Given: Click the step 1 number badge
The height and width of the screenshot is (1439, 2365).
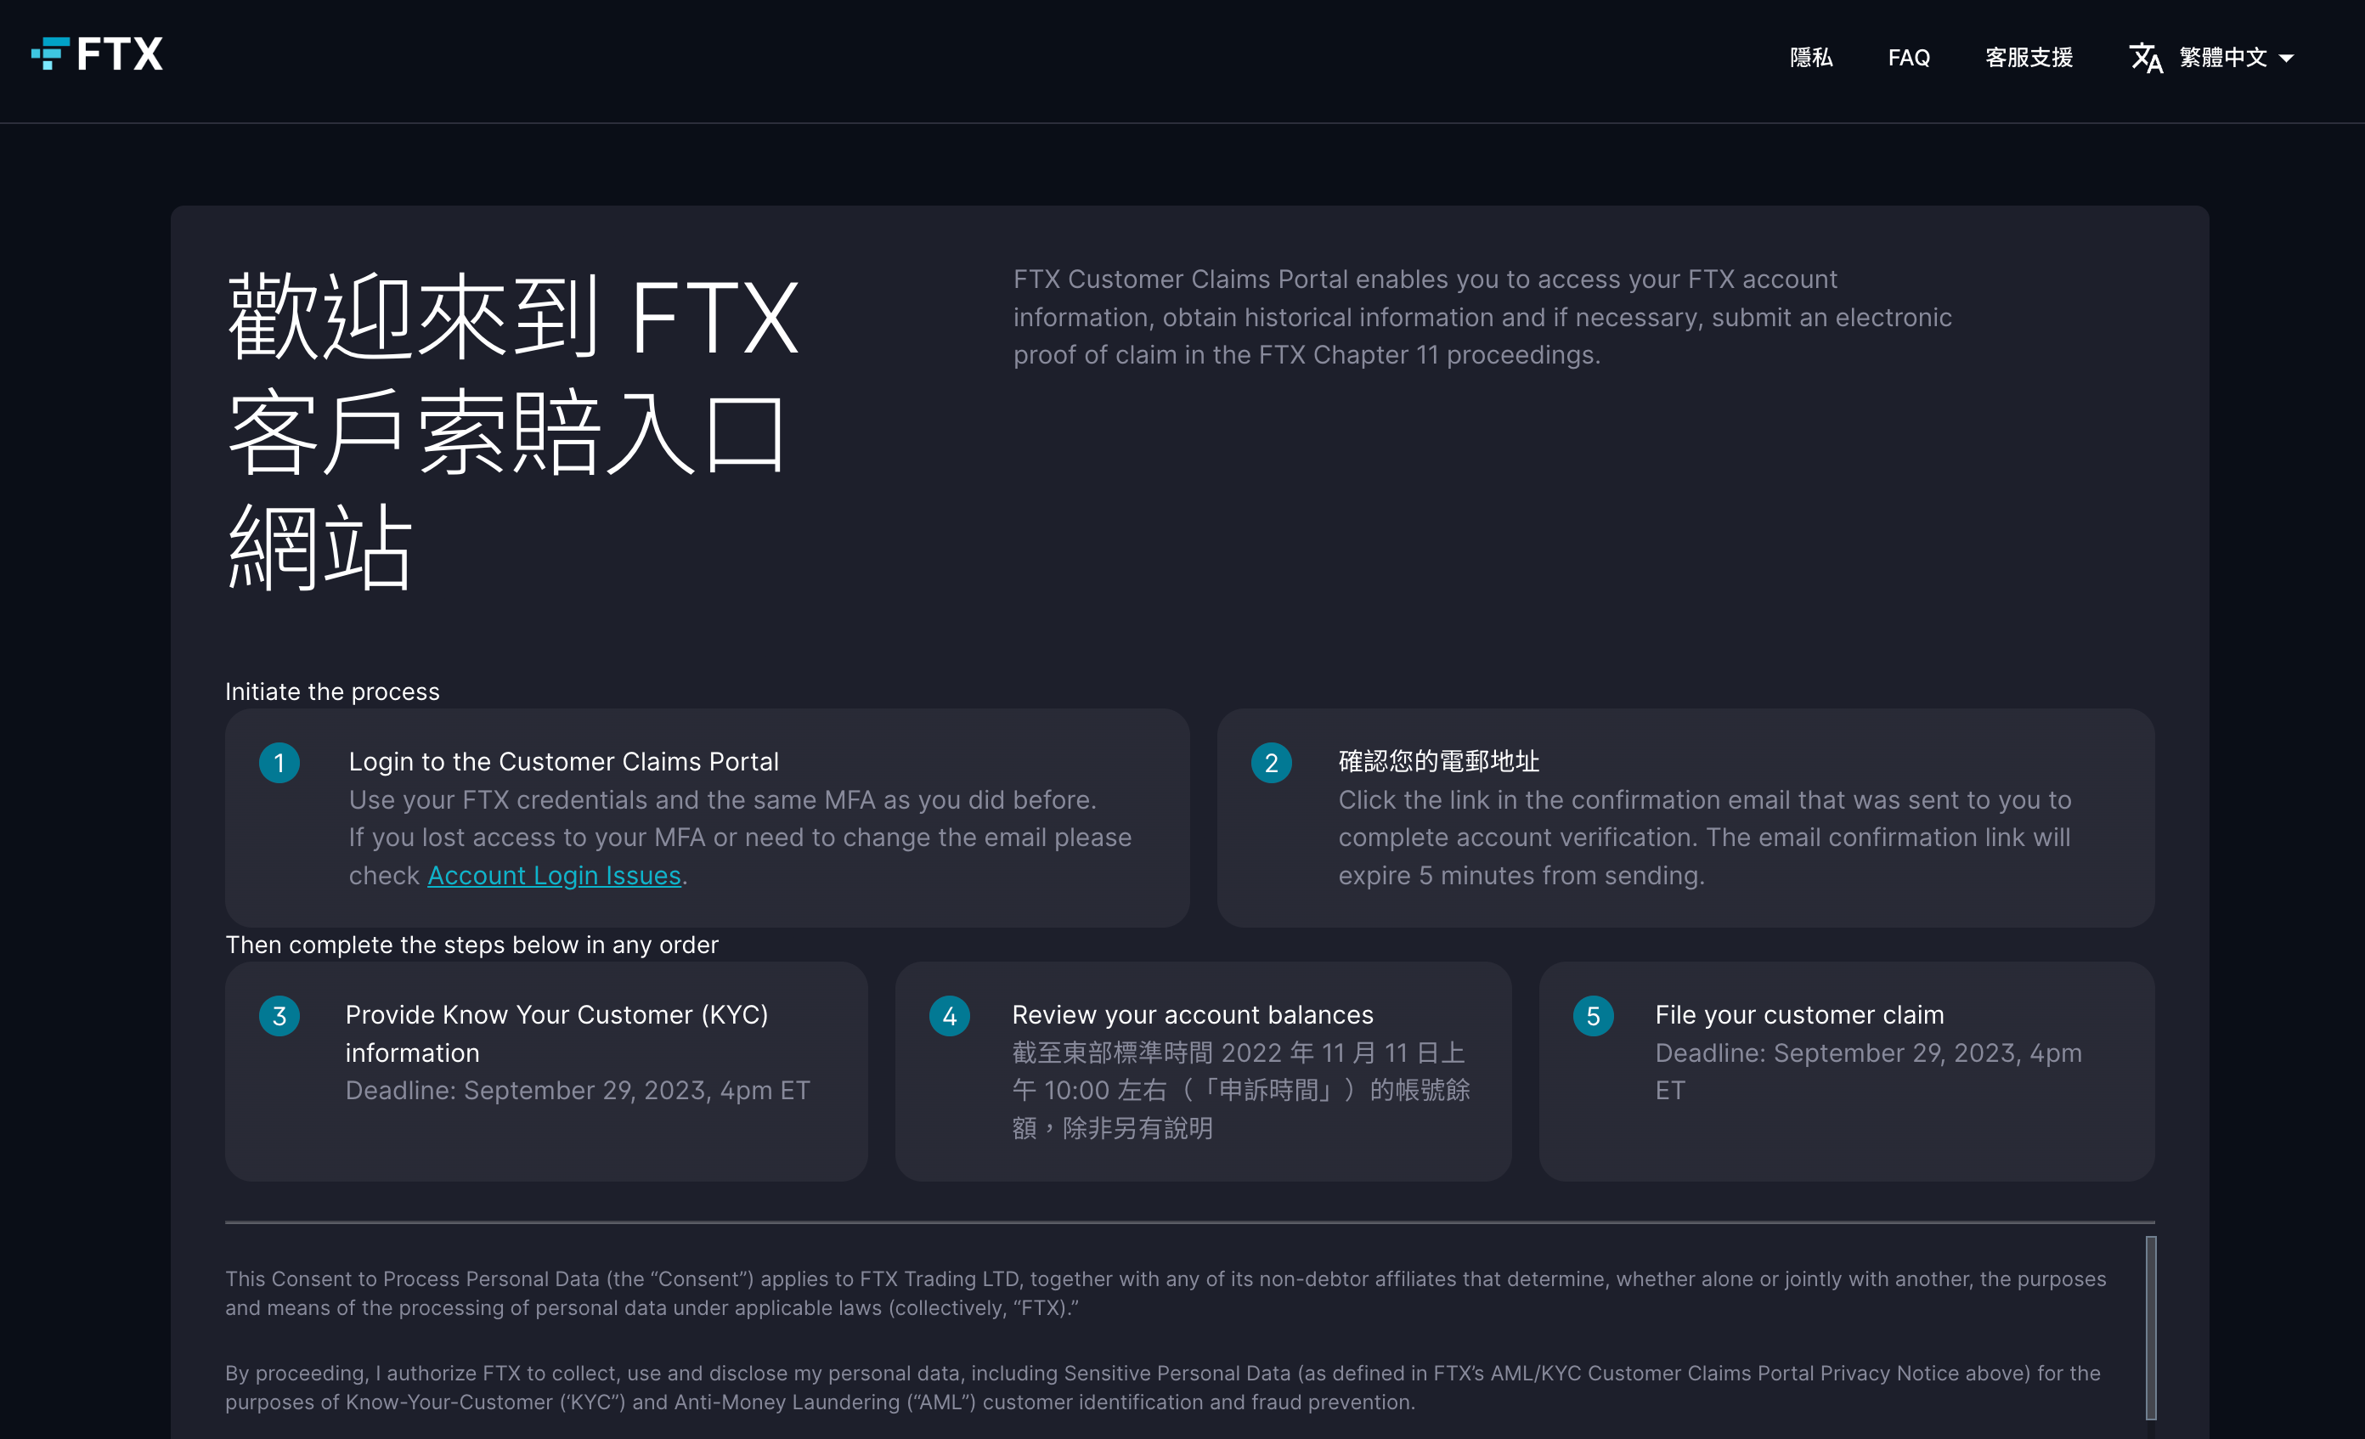Looking at the screenshot, I should coord(279,763).
